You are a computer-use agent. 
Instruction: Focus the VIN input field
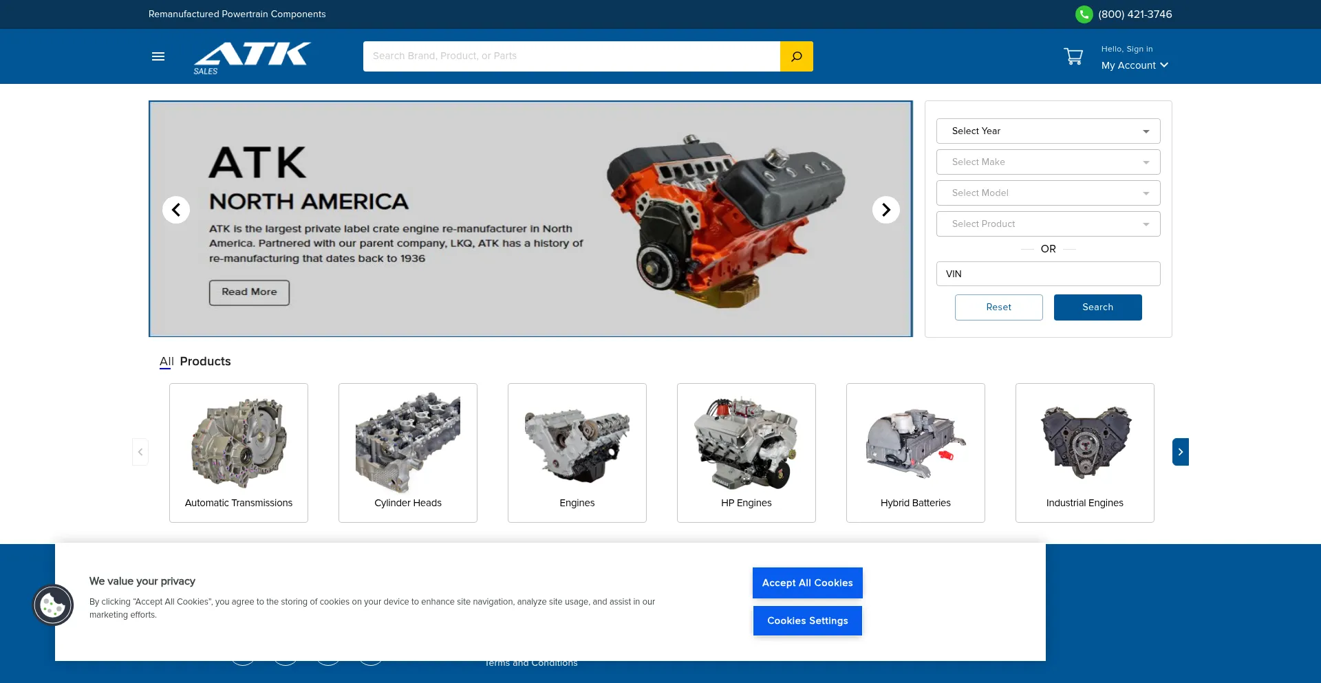(x=1048, y=274)
